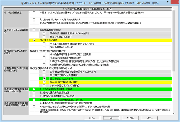Click the help question mark icon

click(168, 2)
